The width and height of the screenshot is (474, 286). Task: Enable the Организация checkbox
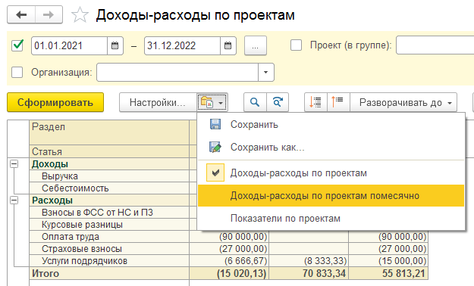tap(17, 72)
